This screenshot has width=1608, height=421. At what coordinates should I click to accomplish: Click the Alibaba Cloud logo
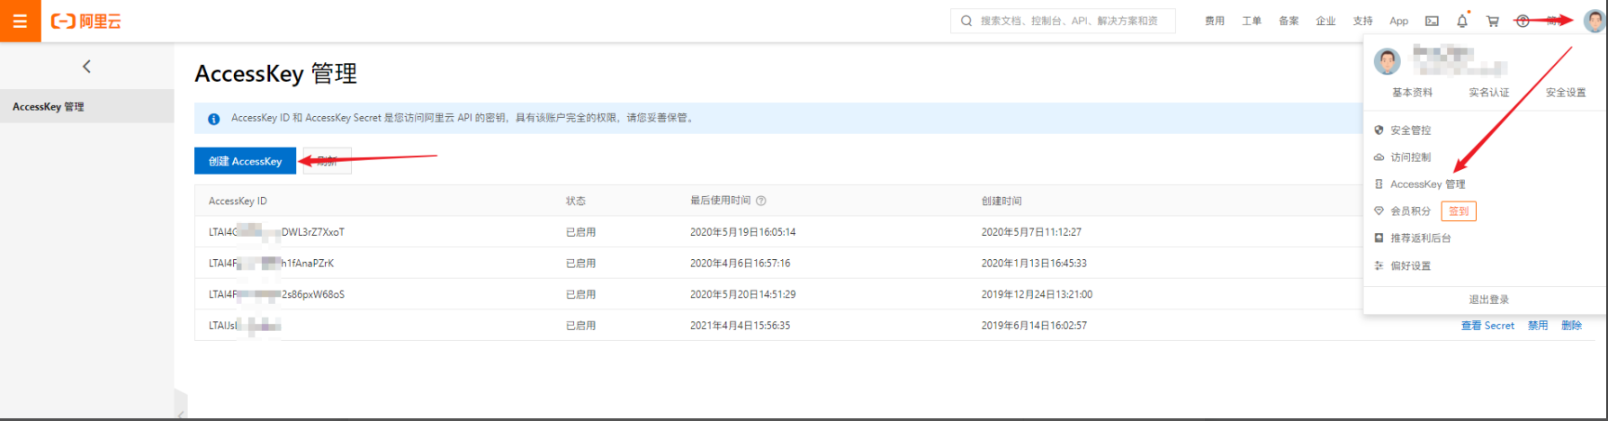[x=86, y=21]
